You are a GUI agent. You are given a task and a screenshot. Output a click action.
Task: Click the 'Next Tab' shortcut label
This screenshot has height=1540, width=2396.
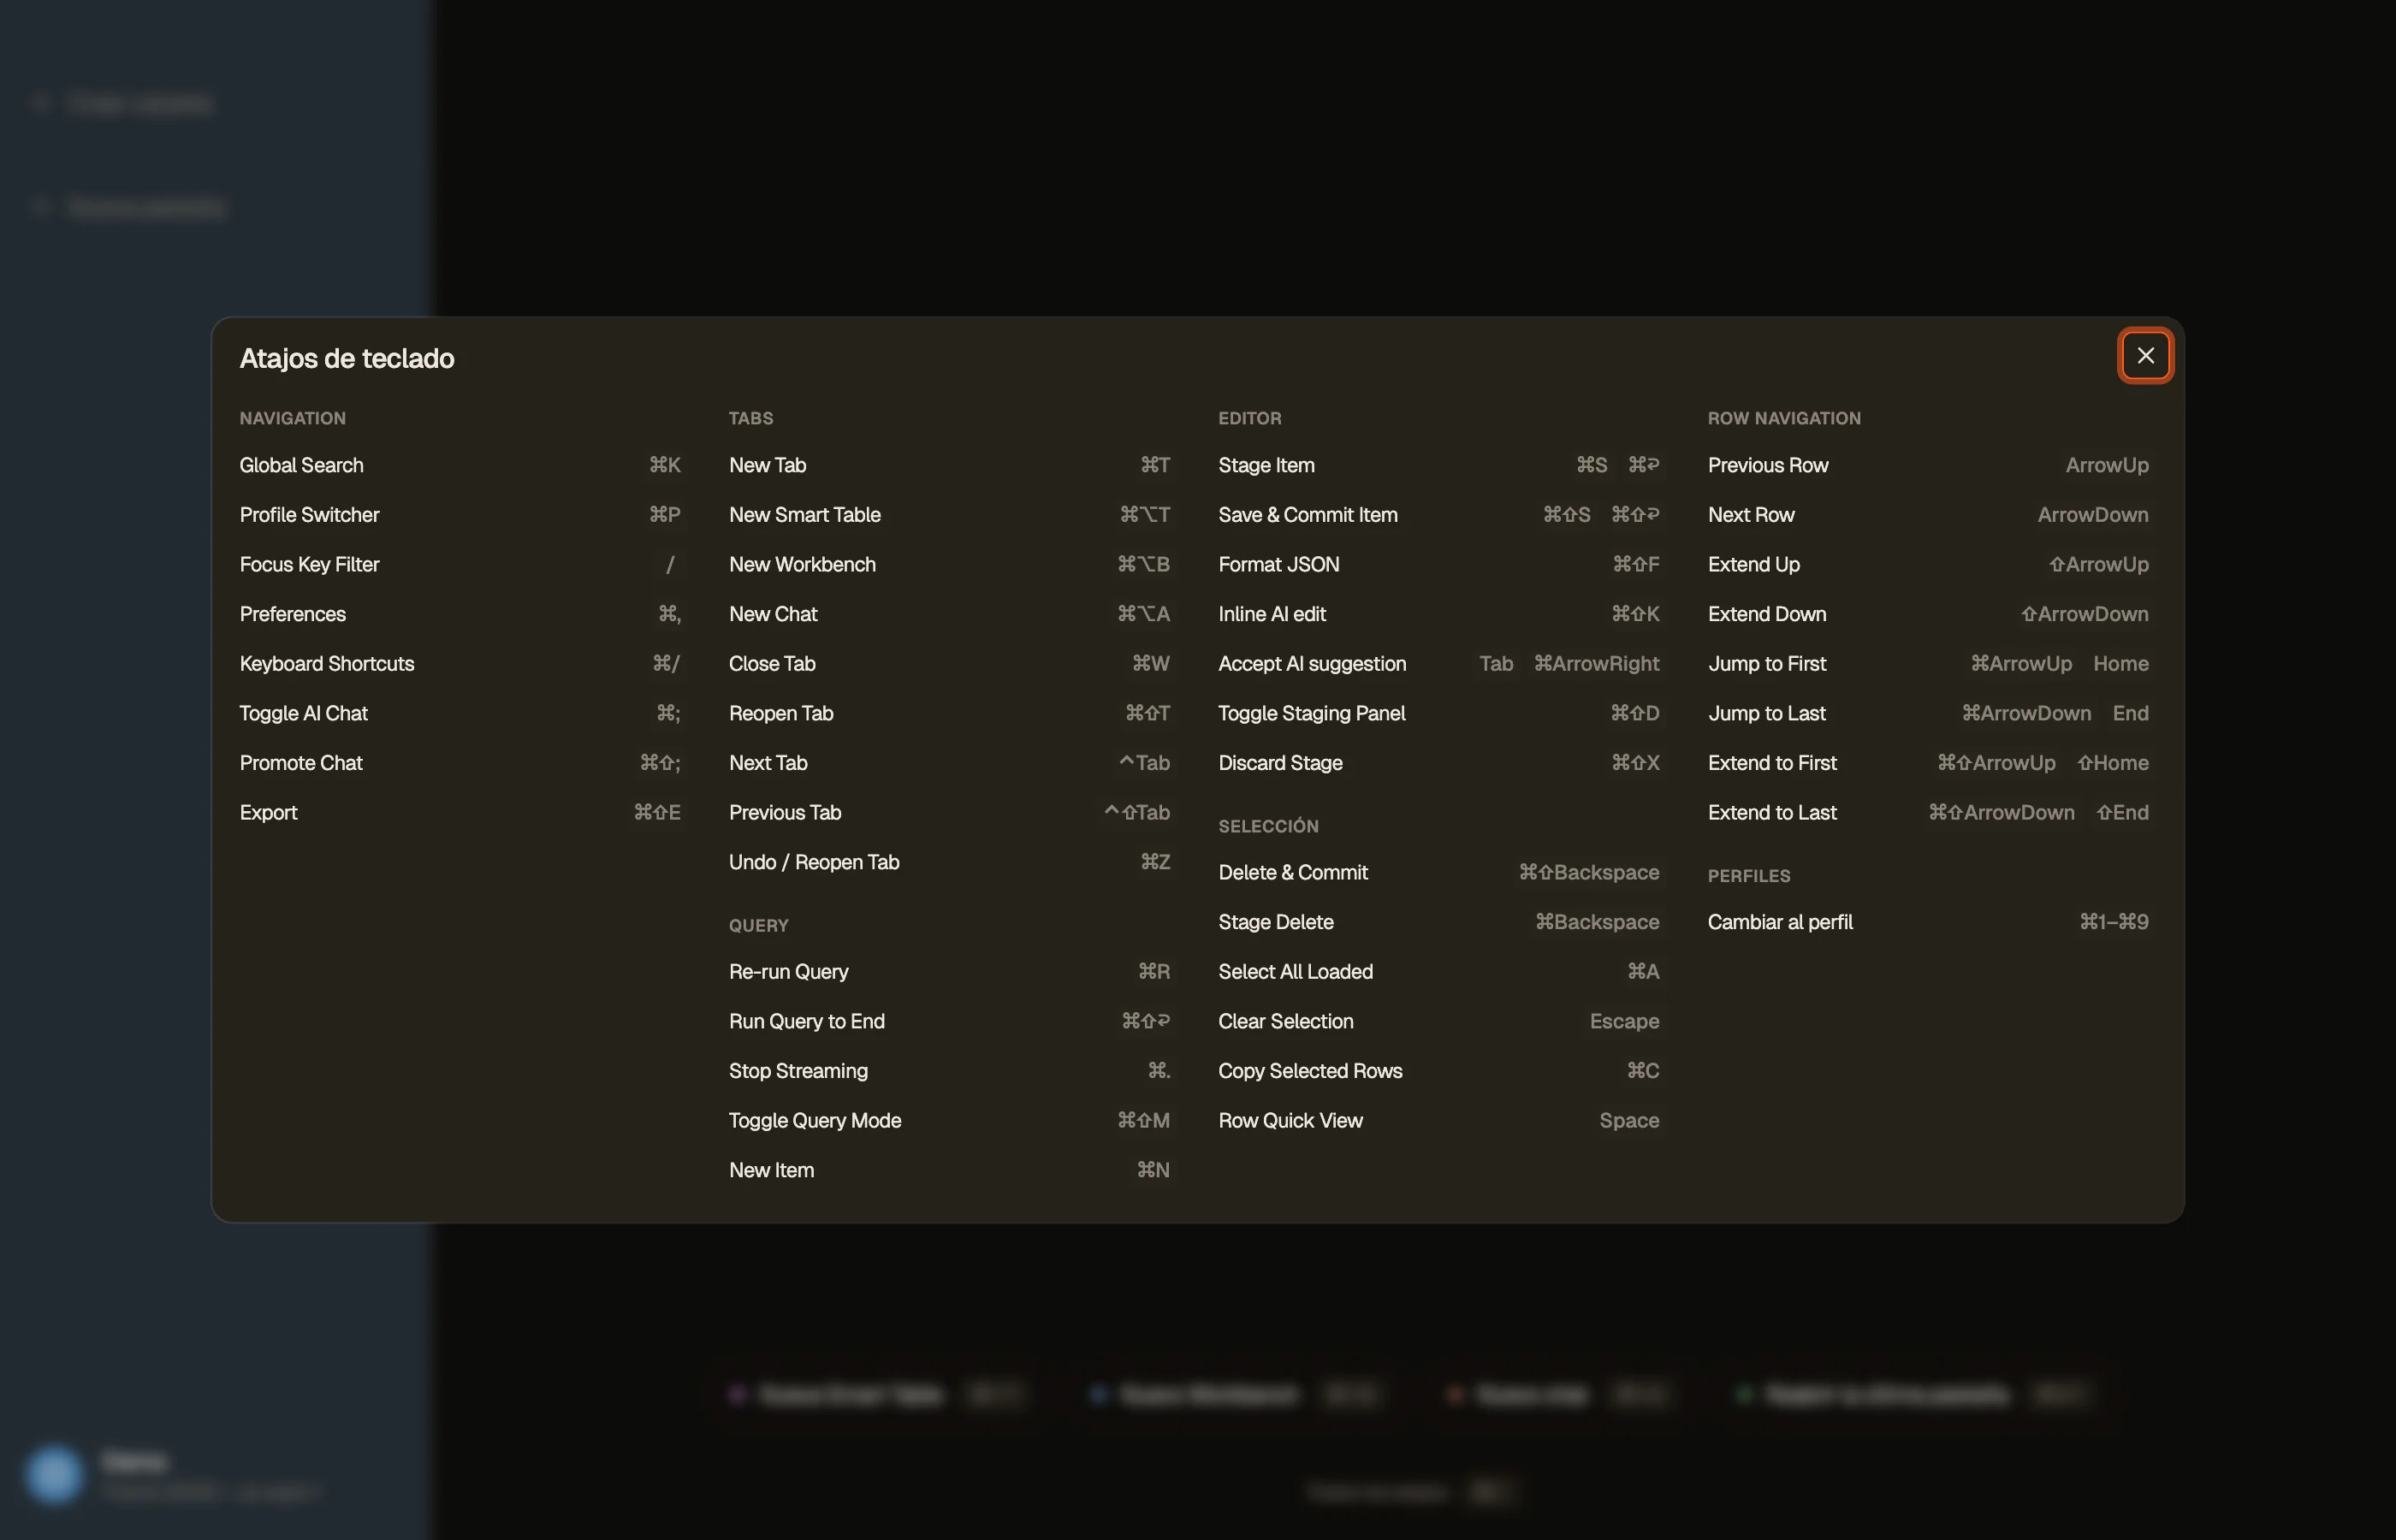(767, 763)
